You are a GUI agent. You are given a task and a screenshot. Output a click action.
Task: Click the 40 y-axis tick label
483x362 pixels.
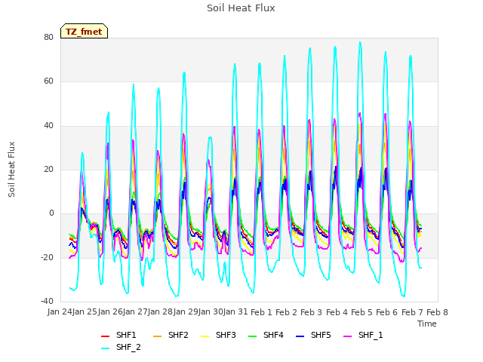point(48,126)
